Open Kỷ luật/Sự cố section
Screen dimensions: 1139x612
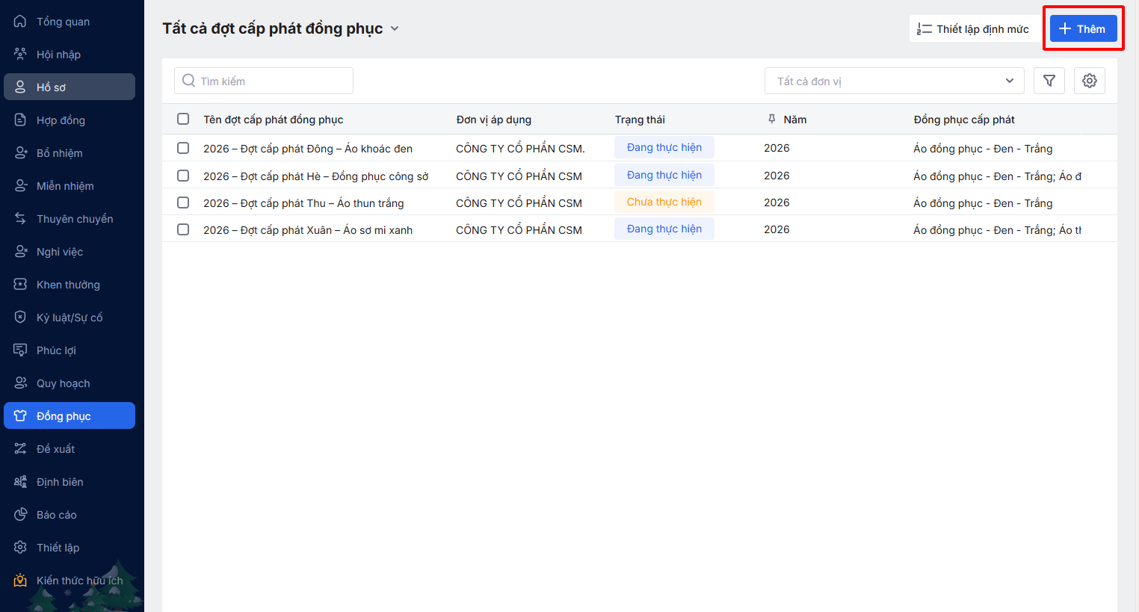(x=70, y=318)
